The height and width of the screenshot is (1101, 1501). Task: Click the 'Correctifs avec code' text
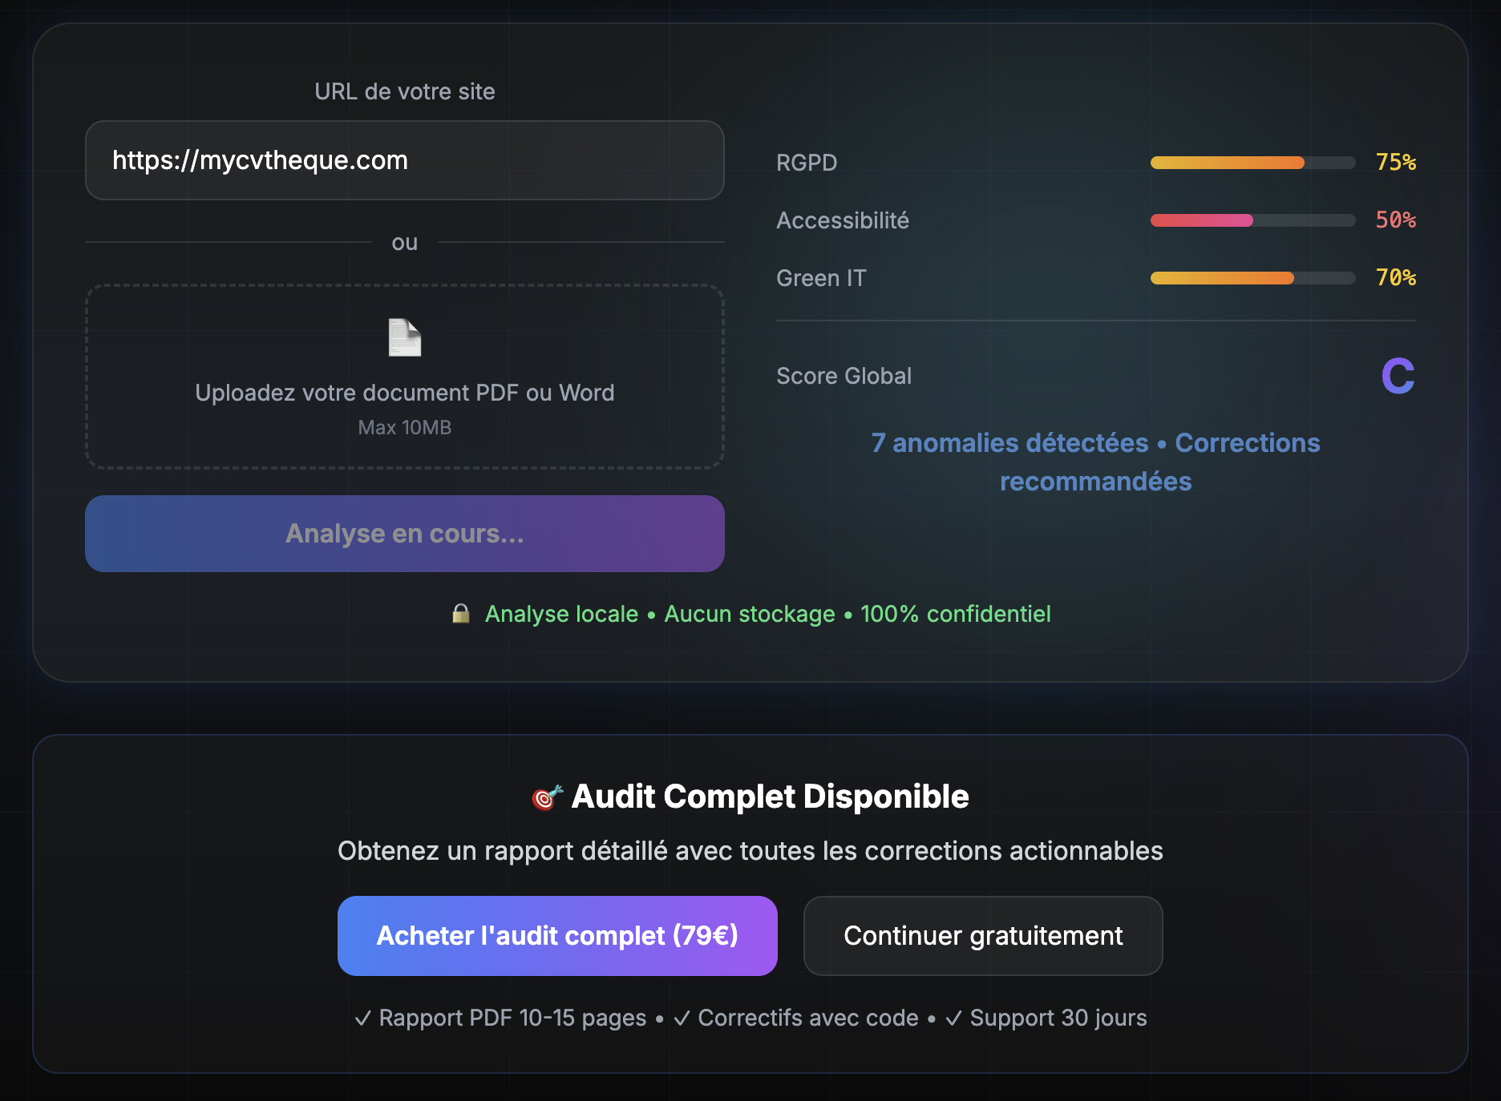808,1018
